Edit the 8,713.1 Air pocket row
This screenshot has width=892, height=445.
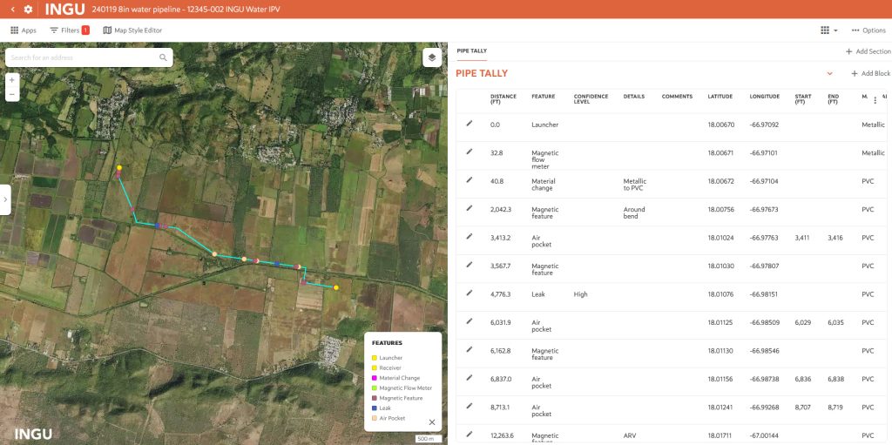(470, 406)
